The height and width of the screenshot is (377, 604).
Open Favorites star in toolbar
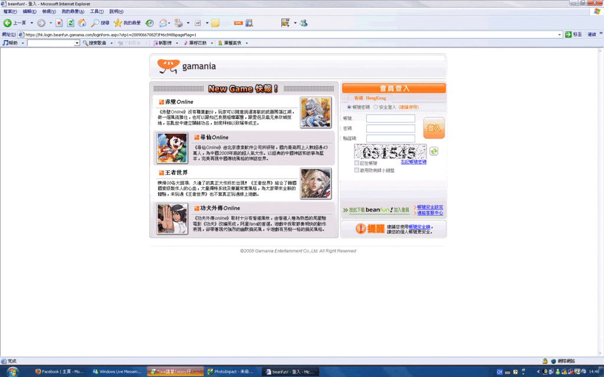click(x=117, y=23)
